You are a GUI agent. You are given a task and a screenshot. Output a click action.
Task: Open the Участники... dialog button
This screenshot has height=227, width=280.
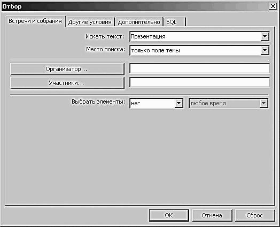coord(67,83)
